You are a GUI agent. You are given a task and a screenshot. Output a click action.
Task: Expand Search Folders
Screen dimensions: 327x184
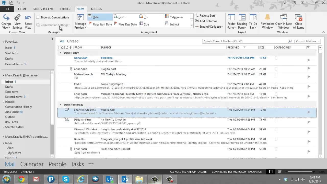click(4, 127)
